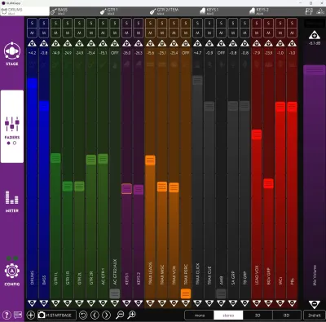Mute the BASS channel

pos(44,33)
